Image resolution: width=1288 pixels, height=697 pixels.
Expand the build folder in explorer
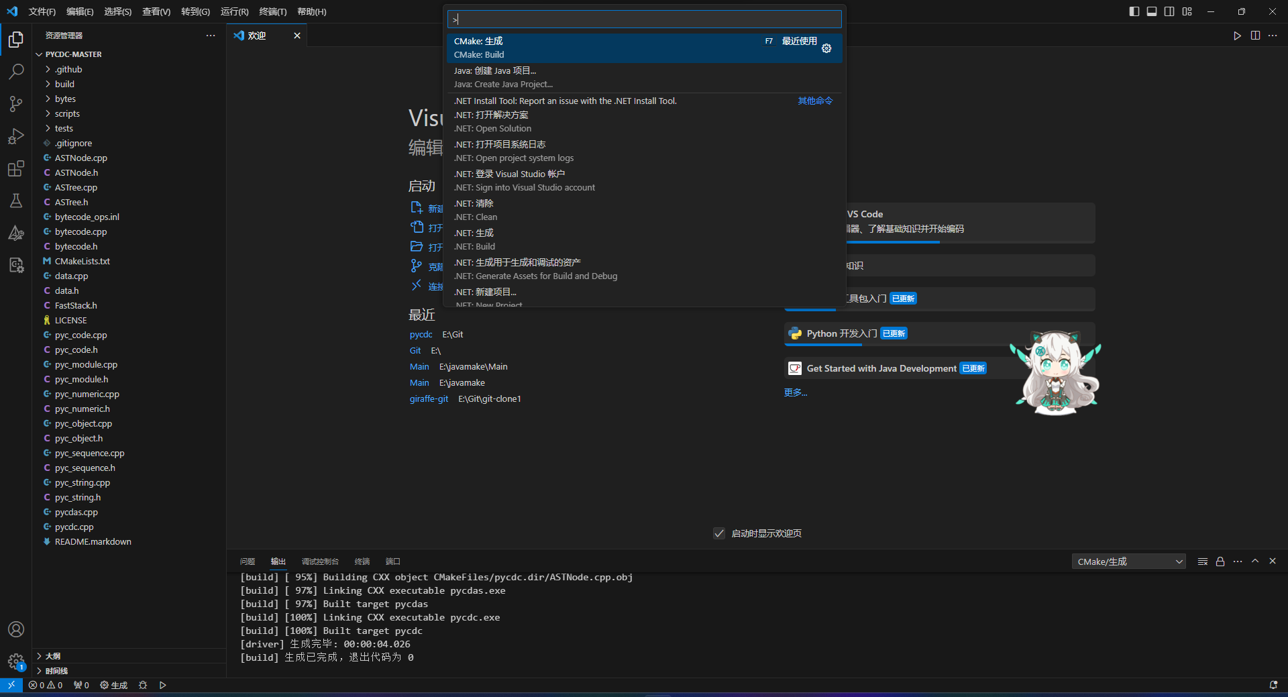pyautogui.click(x=64, y=84)
